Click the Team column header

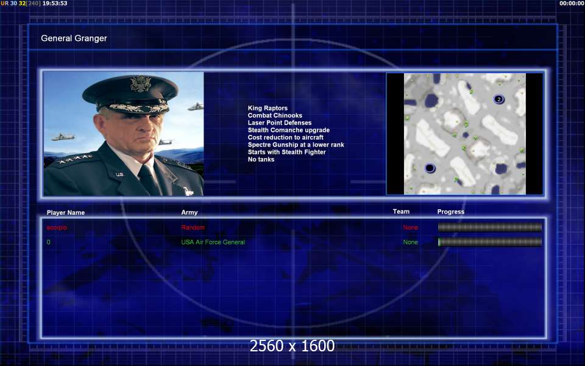pyautogui.click(x=401, y=212)
